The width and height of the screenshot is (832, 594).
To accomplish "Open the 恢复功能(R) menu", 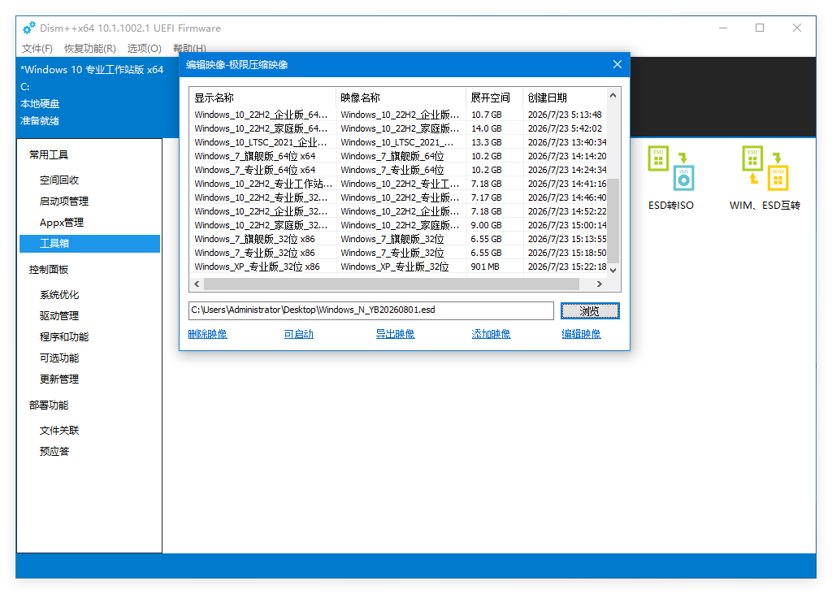I will pos(89,48).
